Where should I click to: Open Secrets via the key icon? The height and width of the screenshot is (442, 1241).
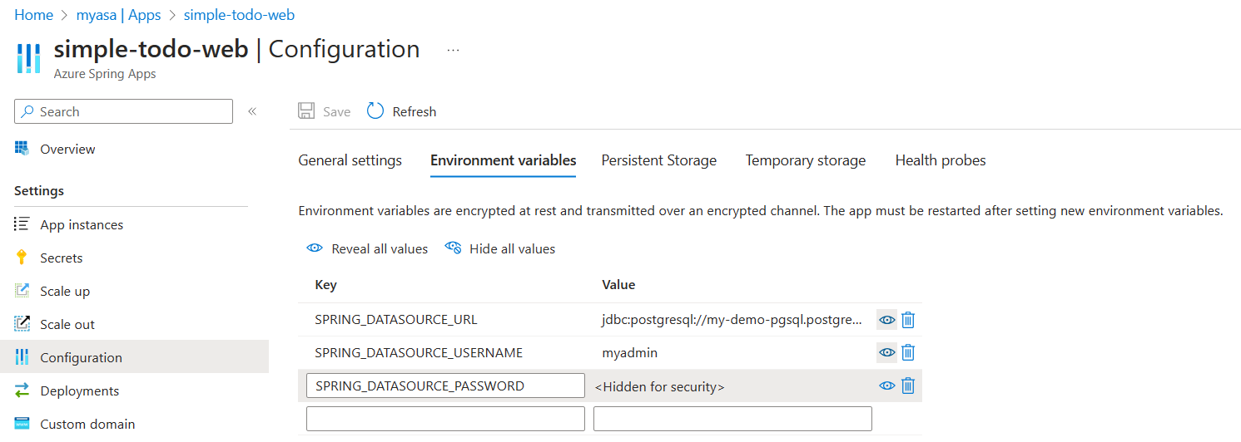point(22,258)
